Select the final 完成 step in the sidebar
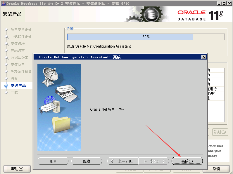 (14, 93)
